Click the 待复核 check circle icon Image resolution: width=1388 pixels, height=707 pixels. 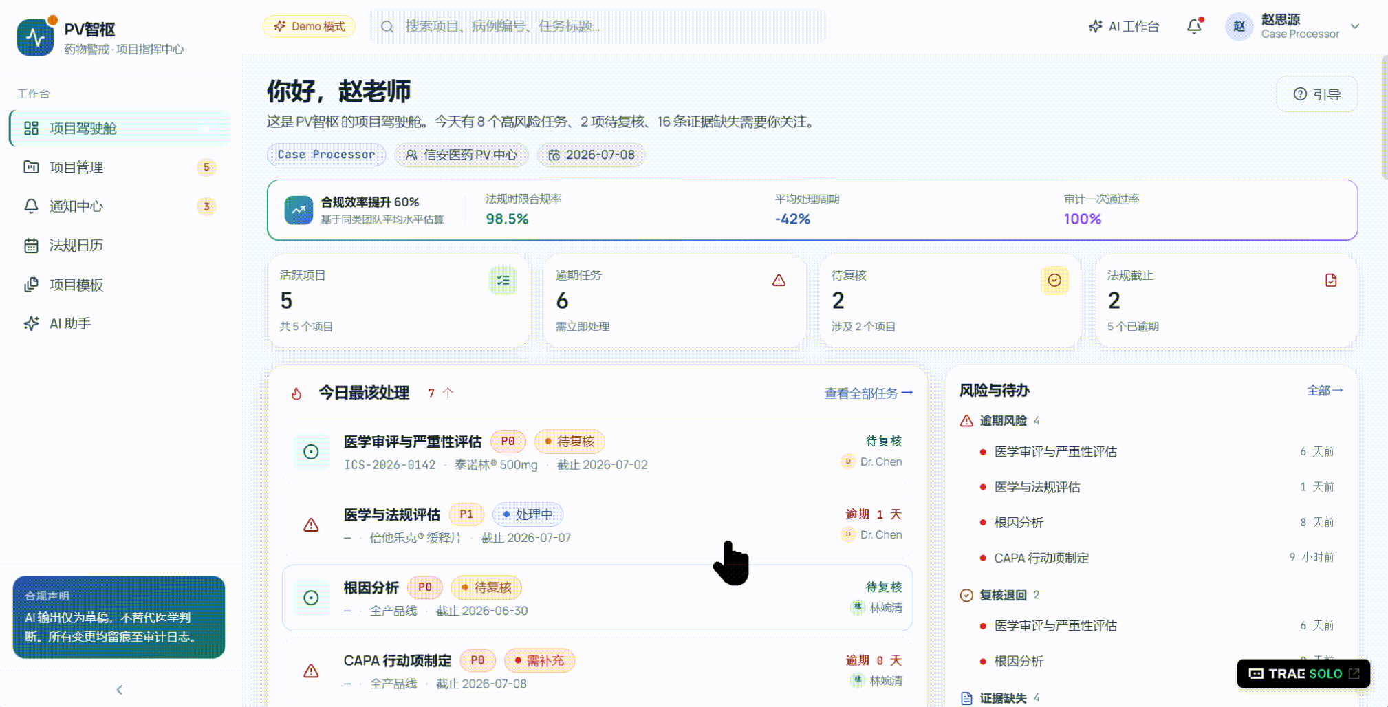point(1054,281)
